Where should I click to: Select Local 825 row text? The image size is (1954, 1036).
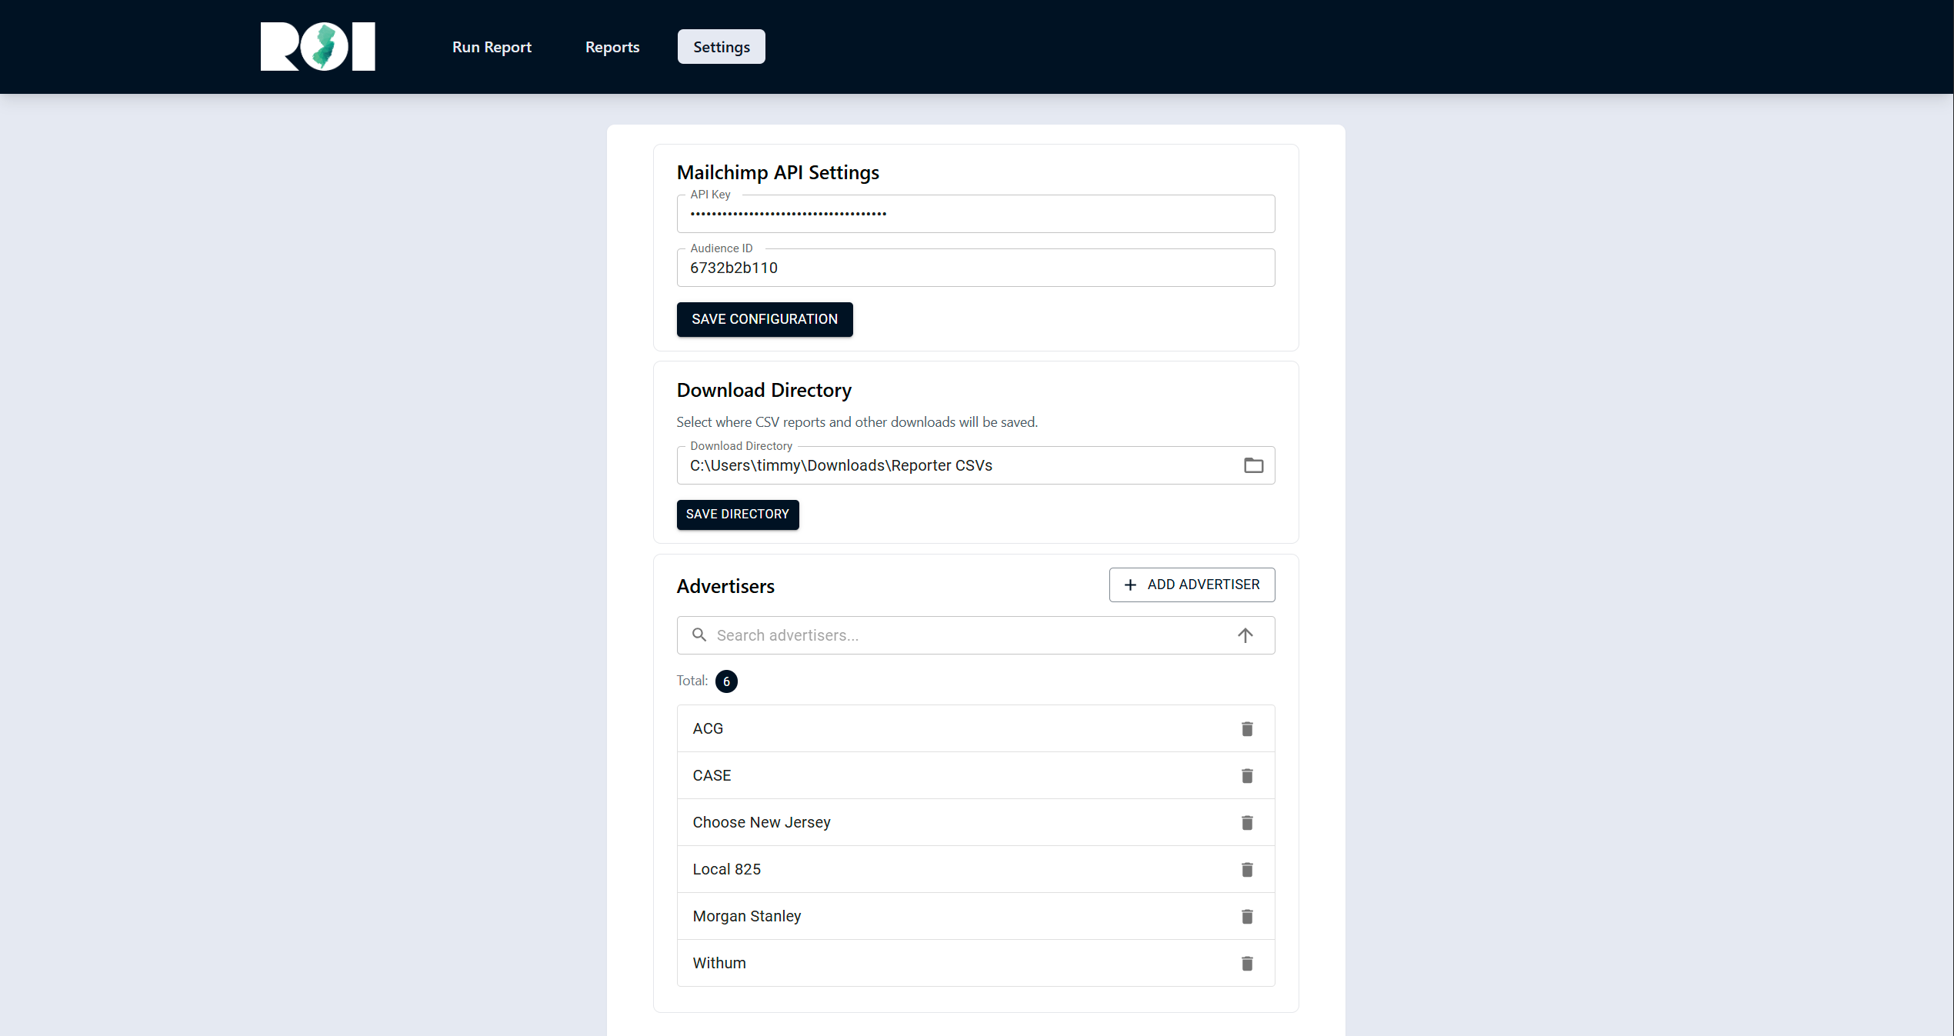[726, 869]
